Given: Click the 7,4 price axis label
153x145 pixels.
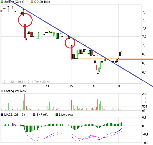Looking at the screenshot, I should pyautogui.click(x=144, y=28).
